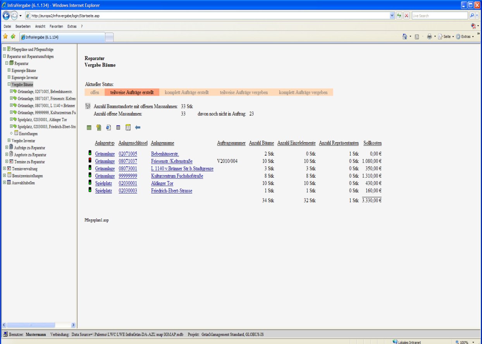The height and width of the screenshot is (344, 482).
Task: Click the red traffic light status icon
Action: coord(90,161)
